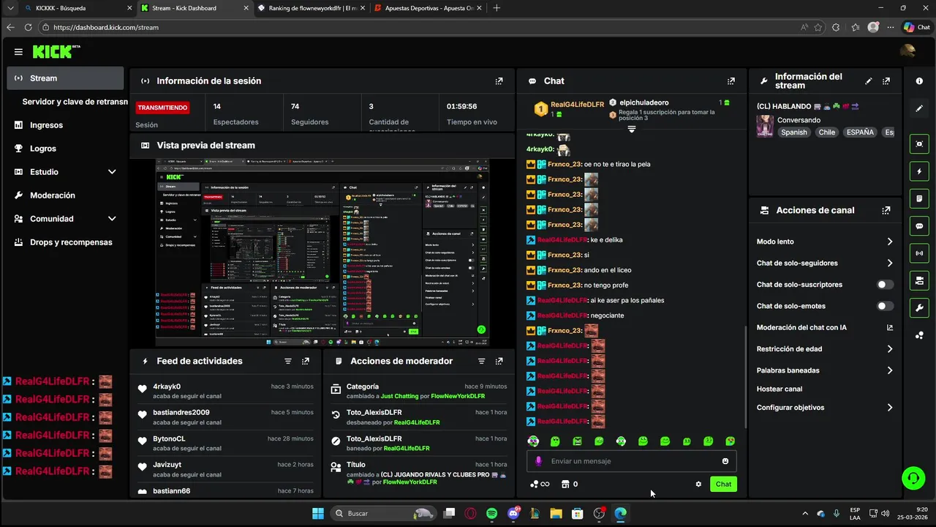Viewport: 936px width, 527px height.
Task: Pop out the Información de la sesión panel
Action: 499,81
